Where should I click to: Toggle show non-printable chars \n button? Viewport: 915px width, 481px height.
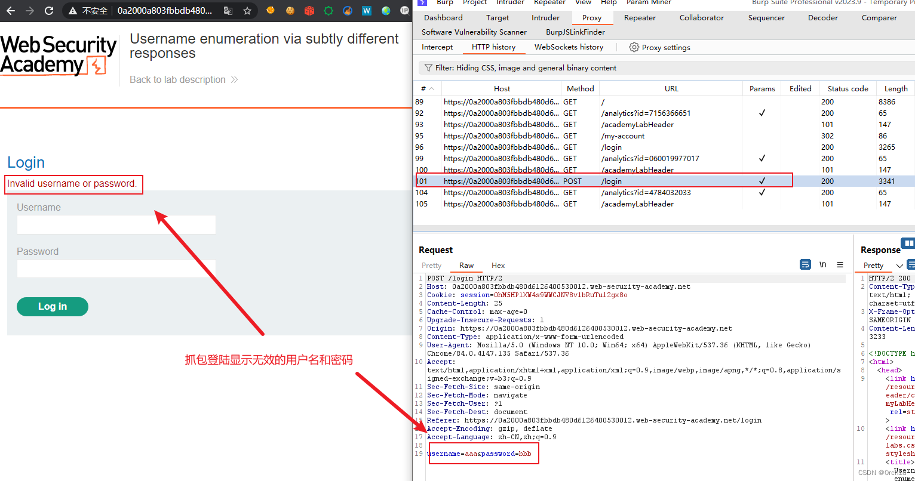pos(822,264)
